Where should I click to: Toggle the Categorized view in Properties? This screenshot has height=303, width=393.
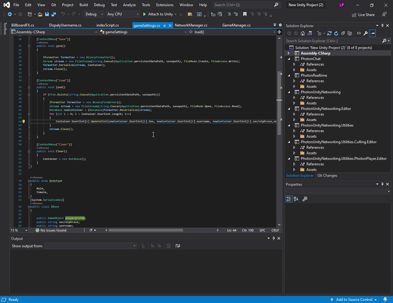coord(289,199)
